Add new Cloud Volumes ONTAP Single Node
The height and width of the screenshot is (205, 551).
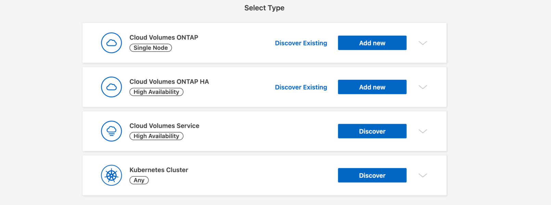pyautogui.click(x=372, y=43)
